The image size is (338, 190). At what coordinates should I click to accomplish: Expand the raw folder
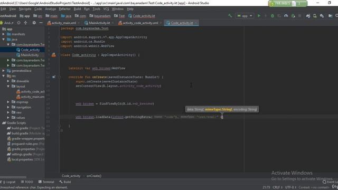tap(8, 112)
